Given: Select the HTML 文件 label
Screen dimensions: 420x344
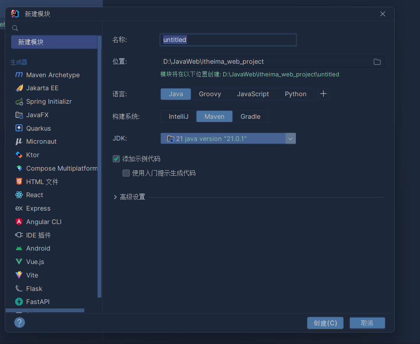Looking at the screenshot, I should point(42,182).
